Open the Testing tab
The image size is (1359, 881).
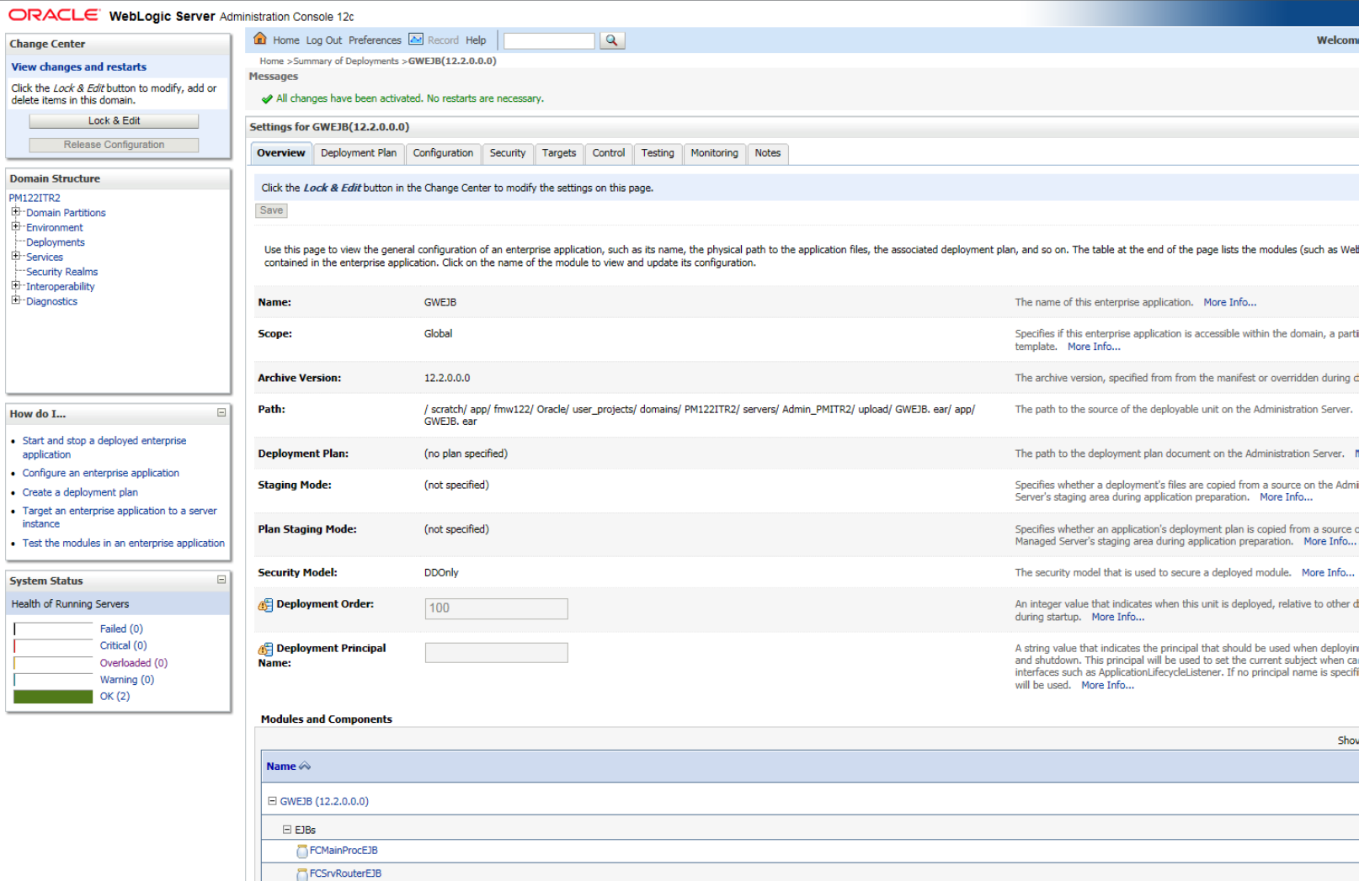[657, 153]
